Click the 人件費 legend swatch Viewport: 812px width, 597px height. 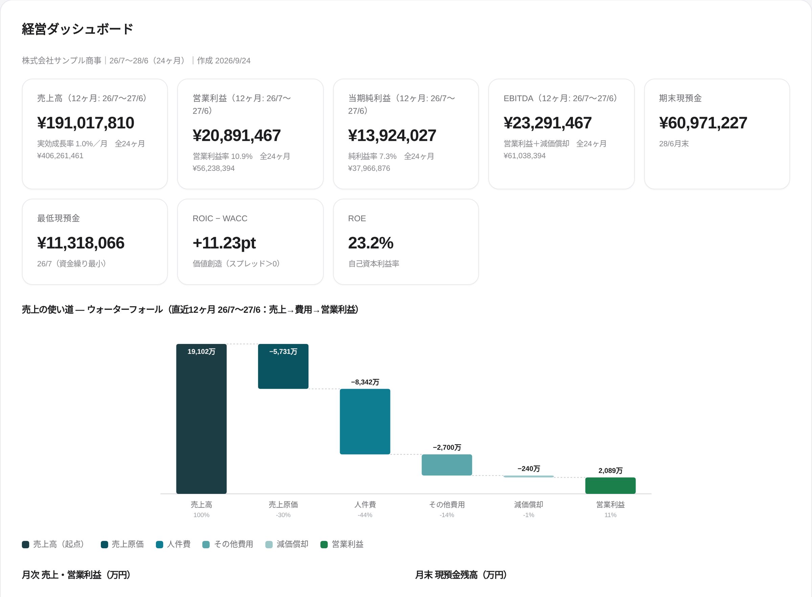point(159,545)
